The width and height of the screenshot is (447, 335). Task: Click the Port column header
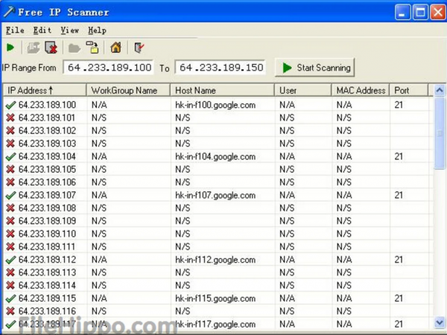coord(409,90)
